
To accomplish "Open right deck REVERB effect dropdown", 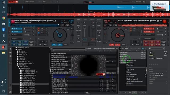I will click(x=154, y=32).
